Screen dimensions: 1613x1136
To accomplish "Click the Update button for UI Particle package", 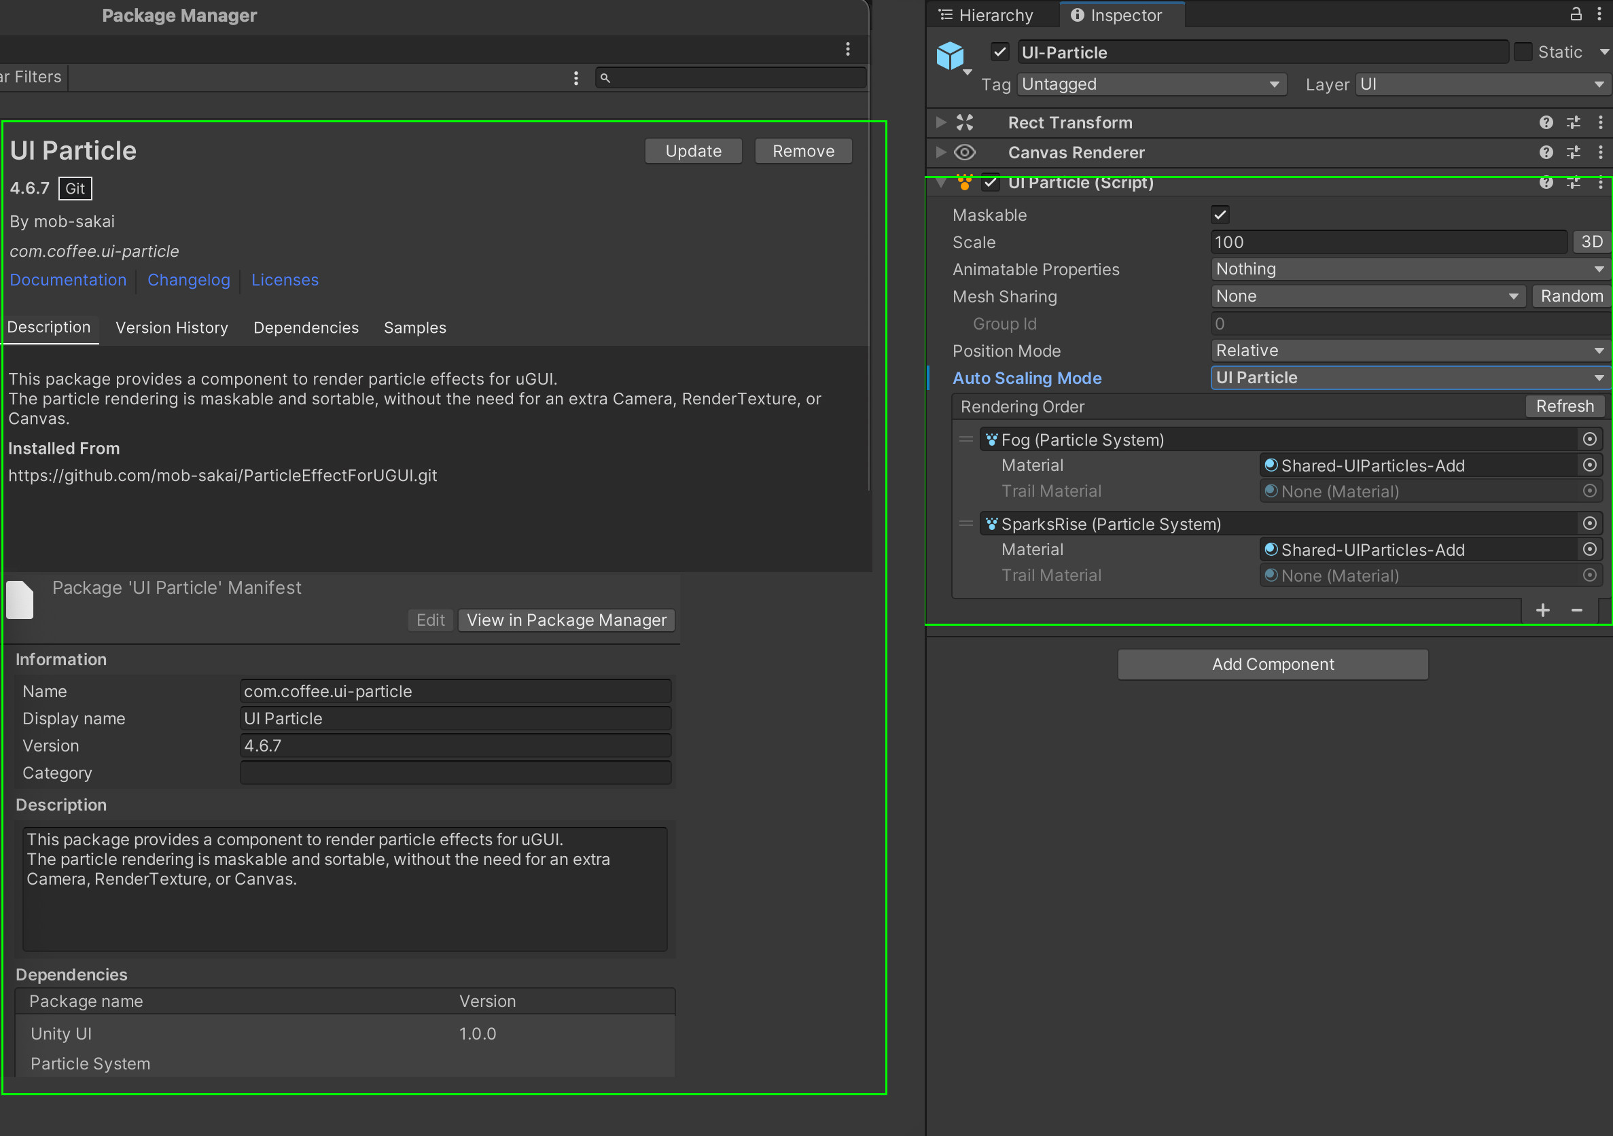I will click(692, 150).
